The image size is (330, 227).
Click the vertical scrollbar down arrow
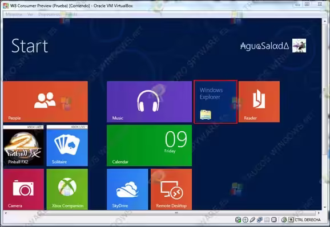click(324, 208)
